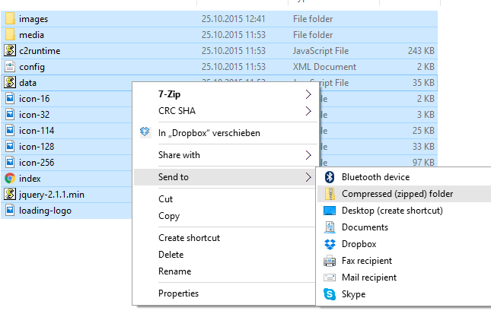Click the Fax recipient icon
The image size is (491, 314).
[330, 261]
